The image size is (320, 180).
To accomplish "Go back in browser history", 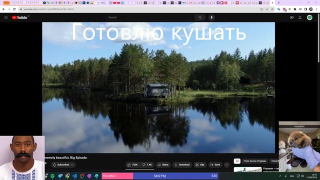I will coord(3,9).
